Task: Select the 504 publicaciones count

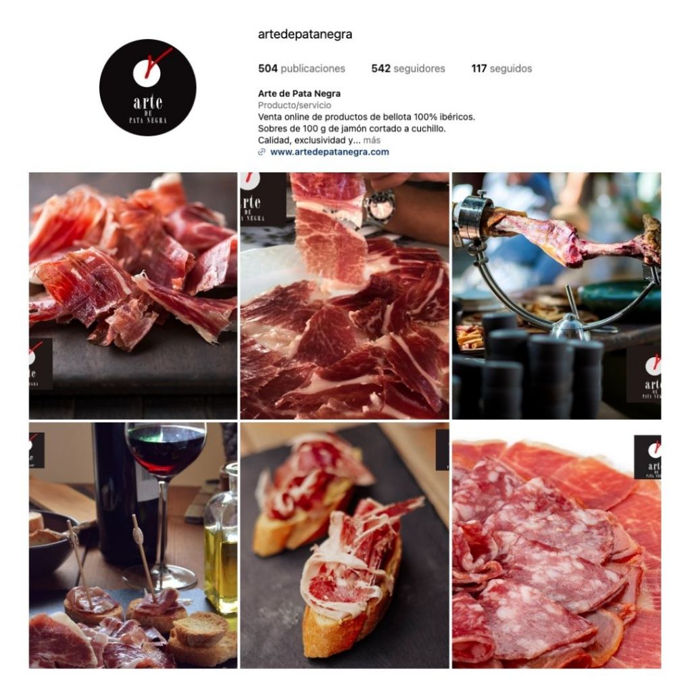Action: click(301, 68)
